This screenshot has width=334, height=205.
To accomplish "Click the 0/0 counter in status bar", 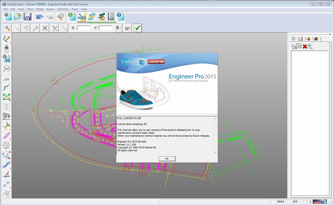I will pyautogui.click(x=295, y=202).
